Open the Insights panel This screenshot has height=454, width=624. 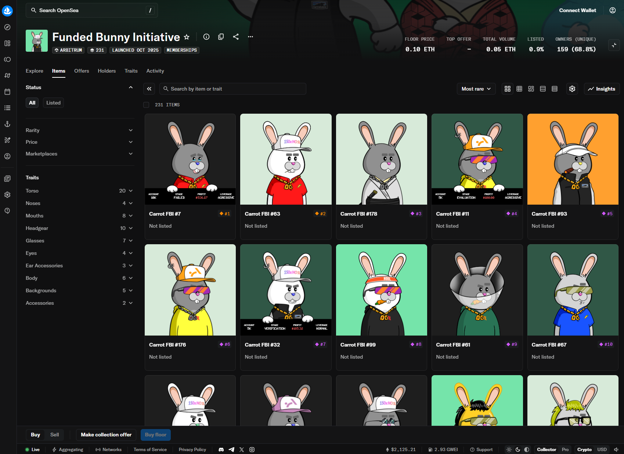[602, 89]
